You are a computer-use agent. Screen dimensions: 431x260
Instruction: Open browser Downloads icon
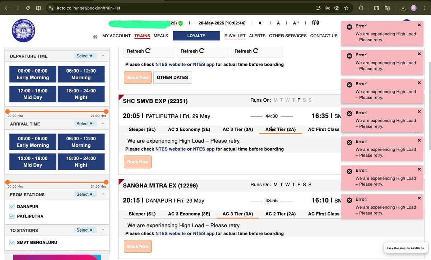click(x=403, y=8)
